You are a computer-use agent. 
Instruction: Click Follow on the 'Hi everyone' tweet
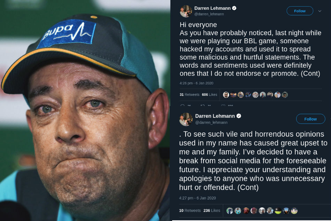pos(300,11)
